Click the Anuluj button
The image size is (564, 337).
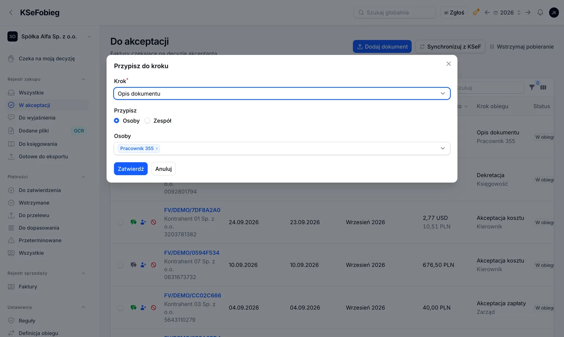coord(164,169)
